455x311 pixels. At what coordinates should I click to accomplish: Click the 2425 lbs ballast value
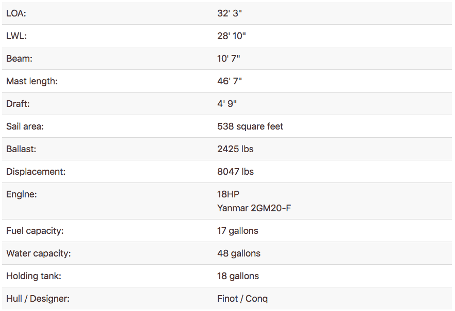[x=235, y=149]
